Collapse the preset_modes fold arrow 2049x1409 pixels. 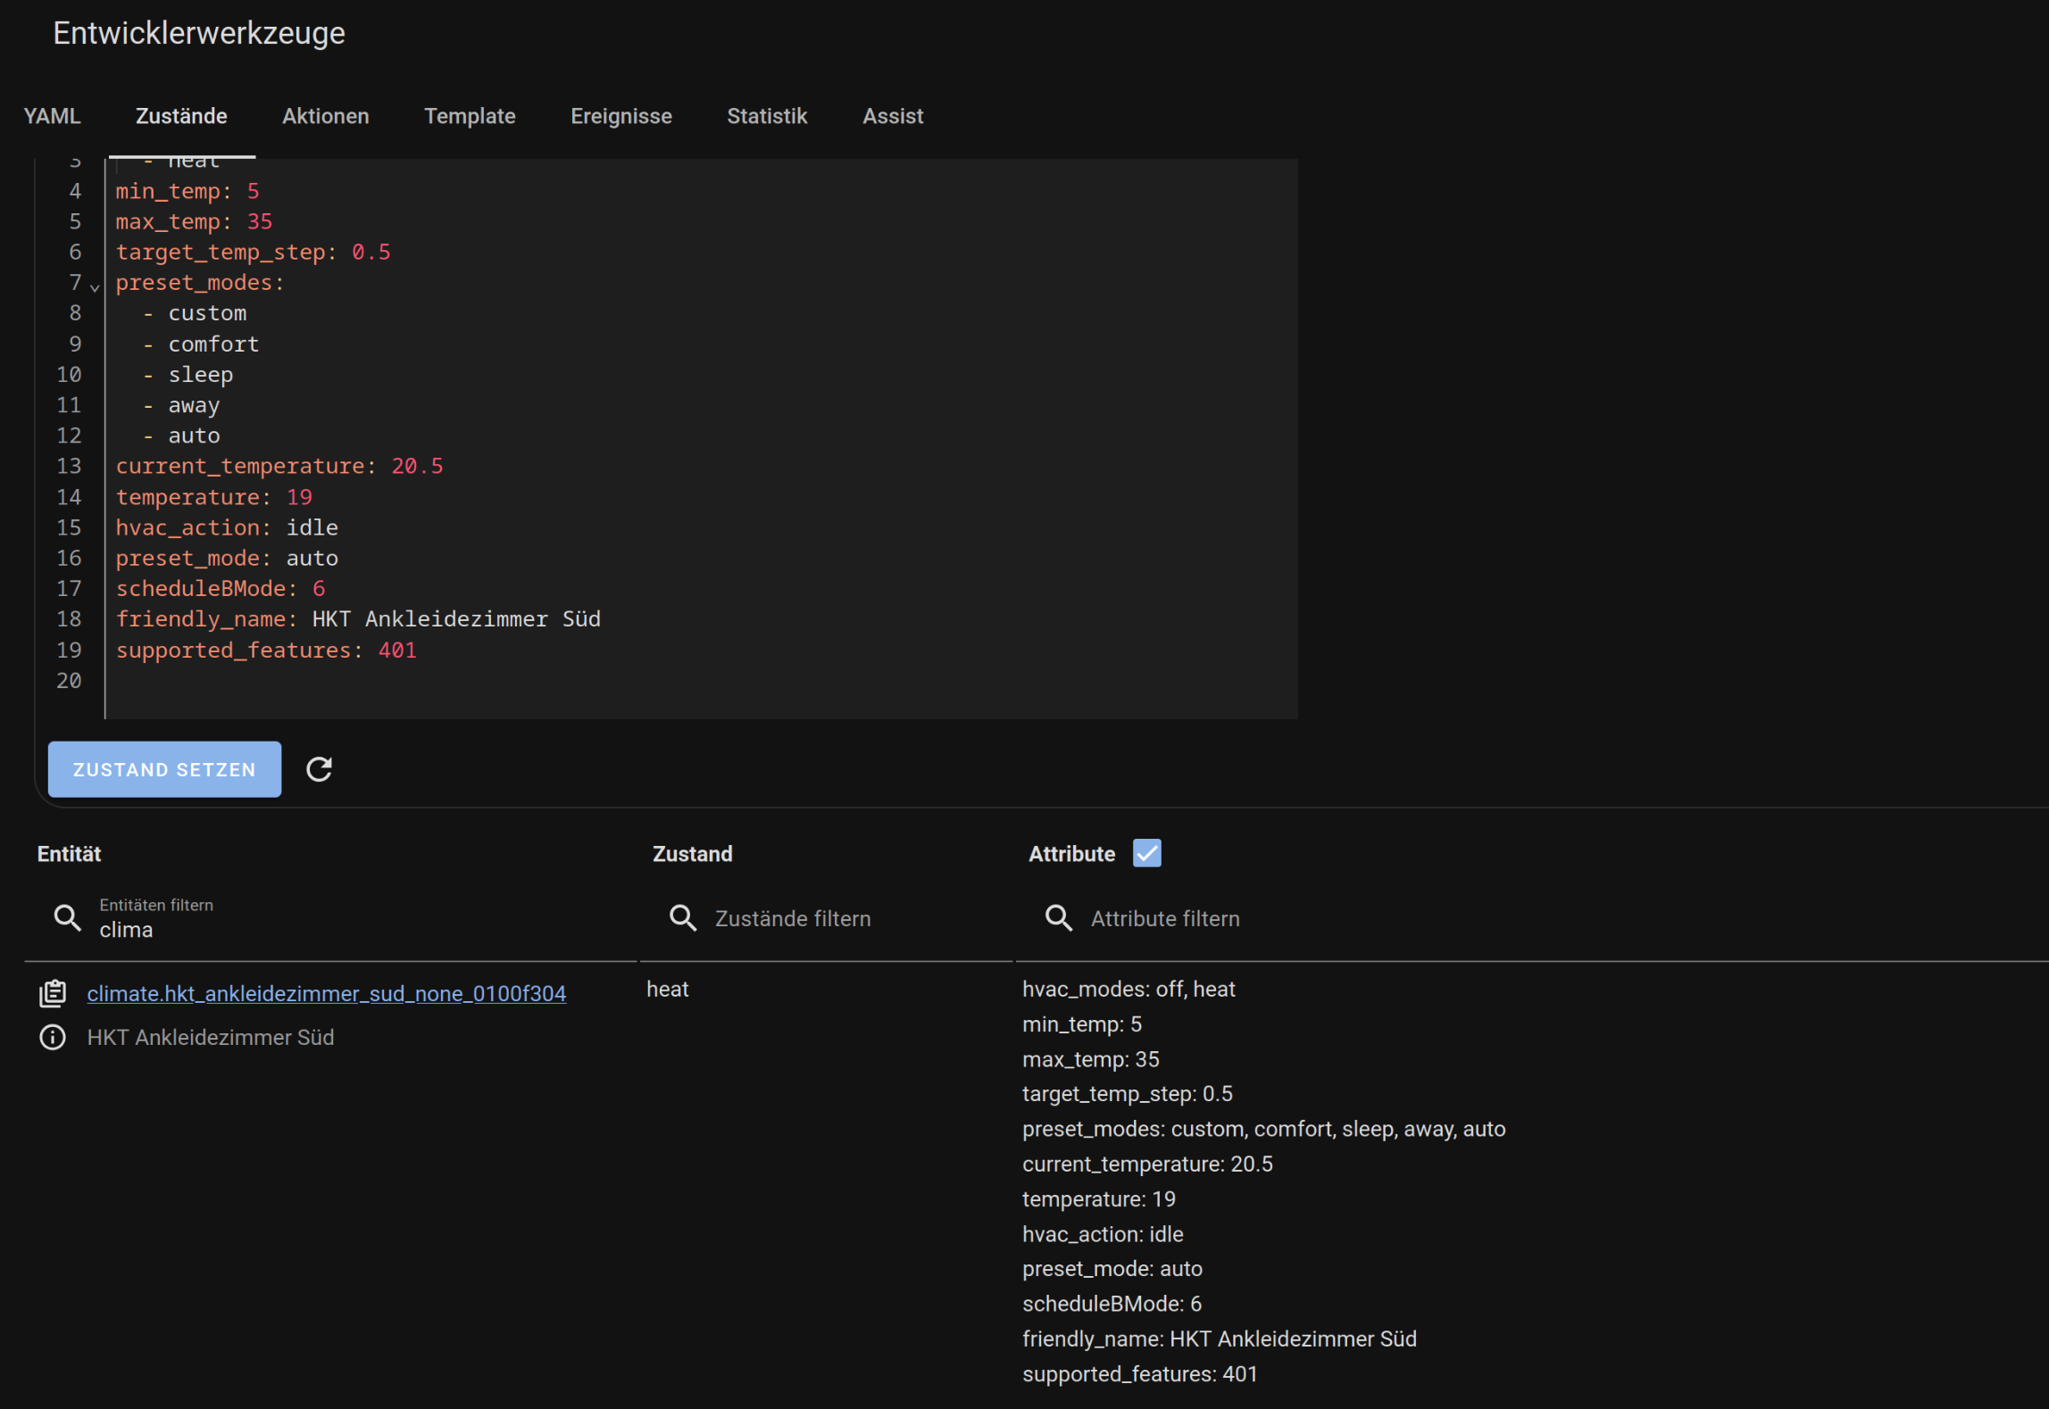[x=95, y=287]
